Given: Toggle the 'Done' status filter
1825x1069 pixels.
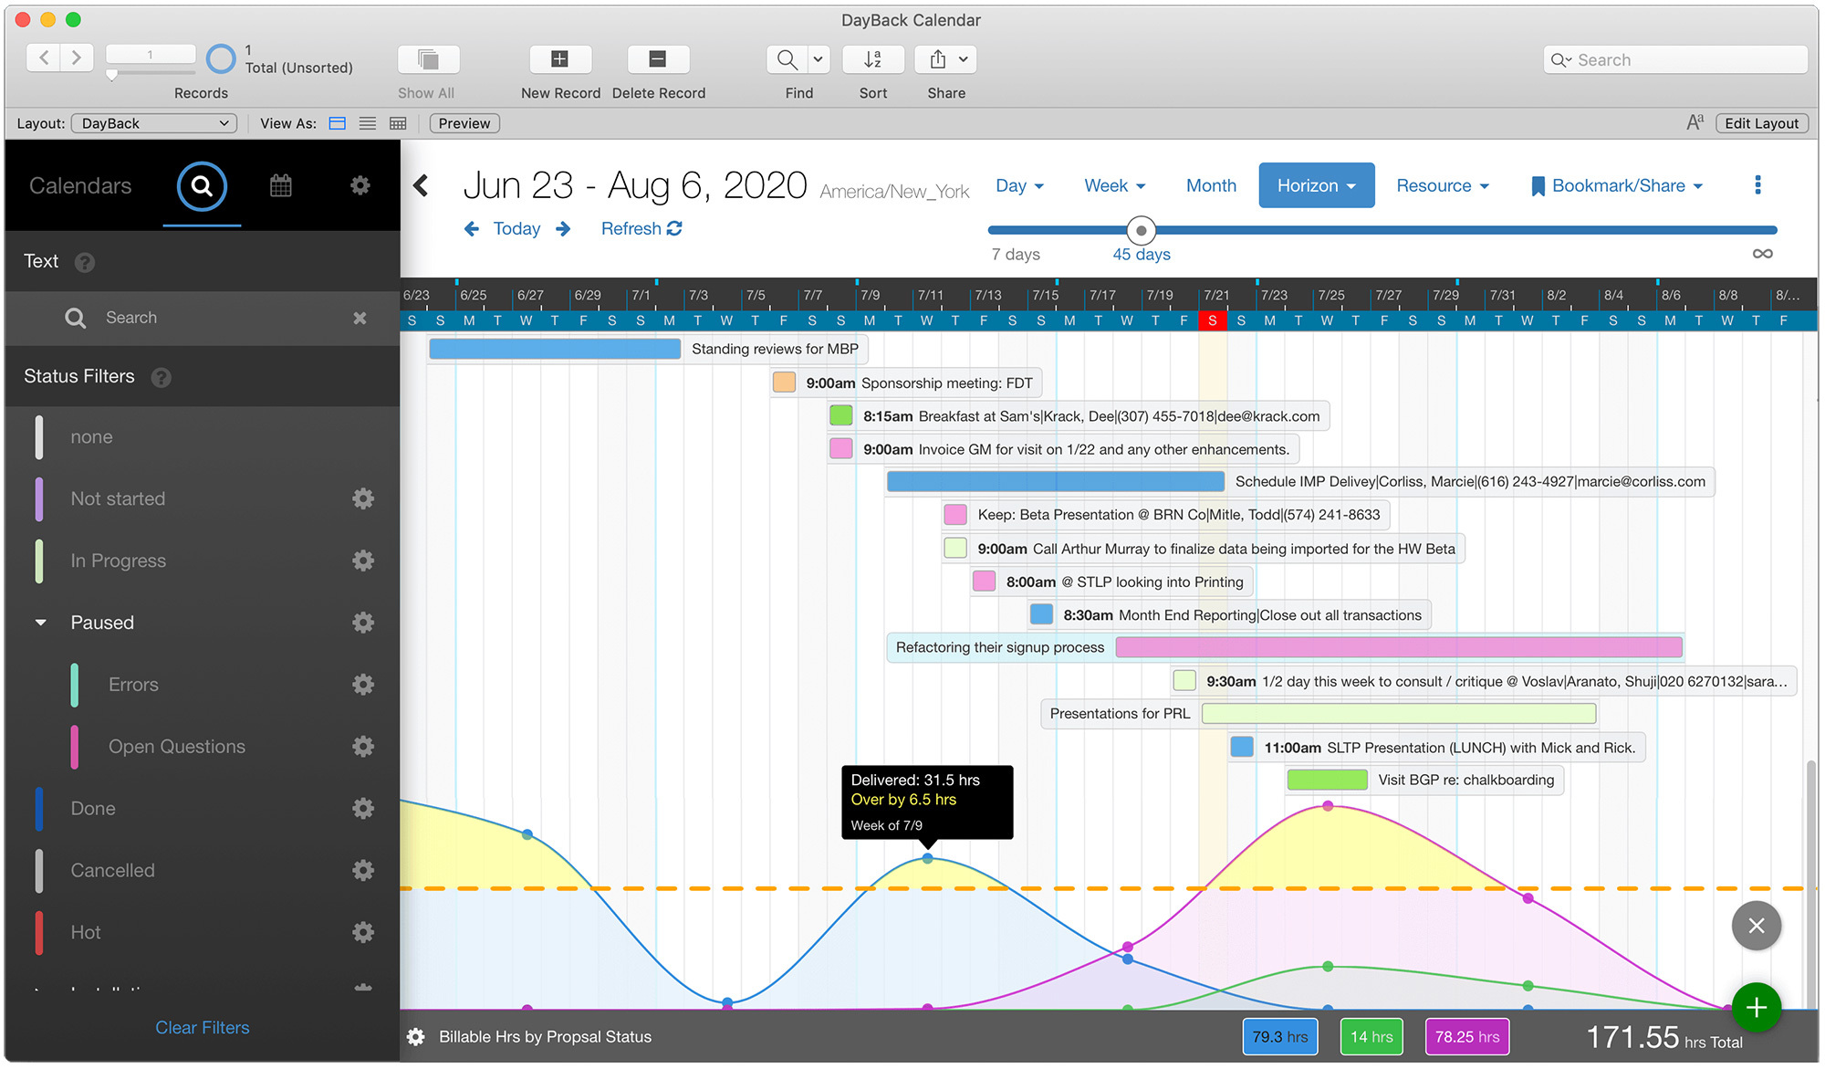Looking at the screenshot, I should pos(93,808).
